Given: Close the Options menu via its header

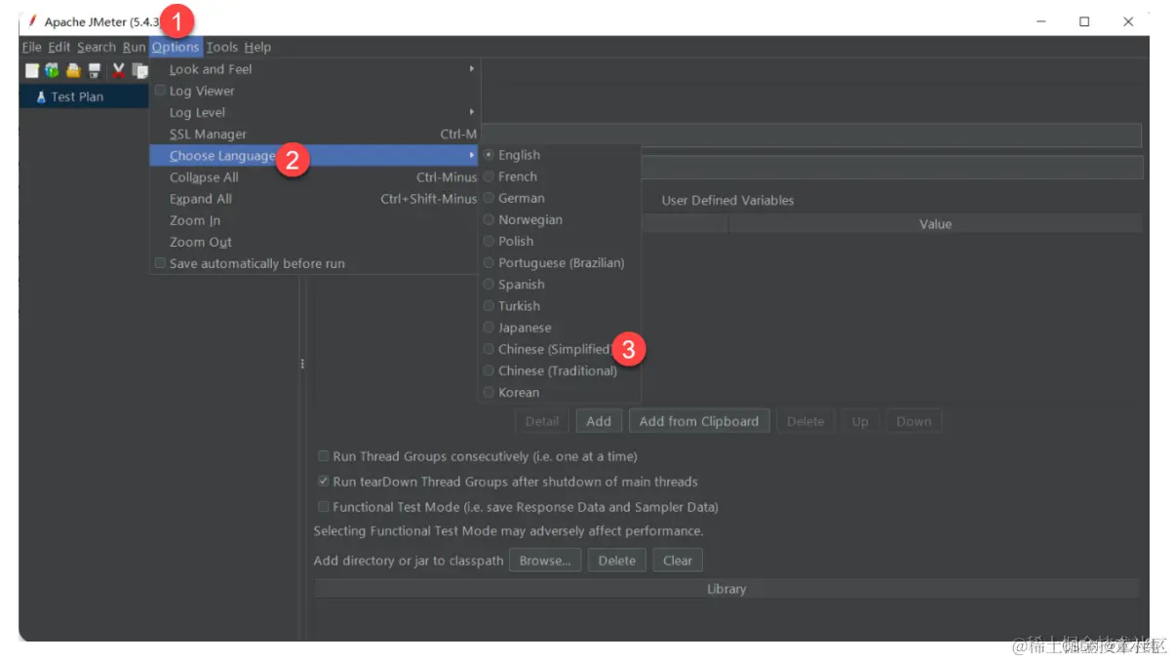Looking at the screenshot, I should tap(176, 47).
